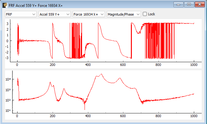207x124 pixels.
Task: Close the FRF plot window
Action: point(199,4)
